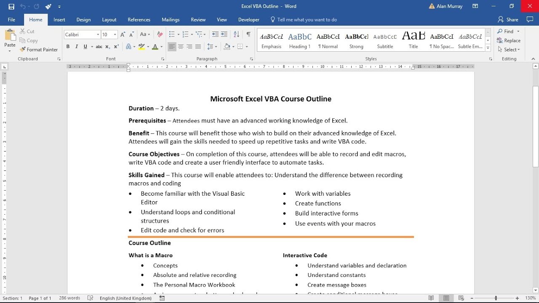This screenshot has height=303, width=539.
Task: Click the Sort paragraph icon
Action: tap(236, 35)
